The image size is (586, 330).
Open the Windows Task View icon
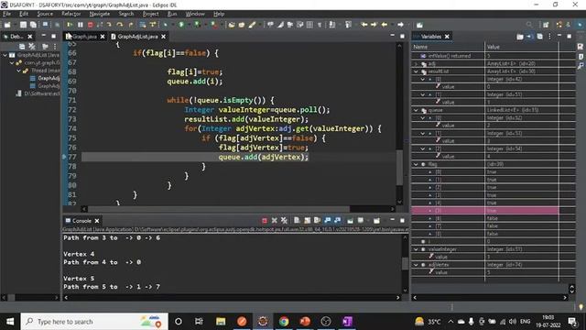tap(199, 322)
